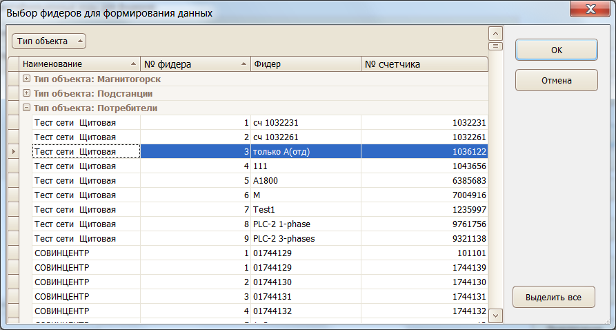Viewport: 616px width, 330px height.
Task: Click the № счетчика column header
Action: pyautogui.click(x=424, y=64)
